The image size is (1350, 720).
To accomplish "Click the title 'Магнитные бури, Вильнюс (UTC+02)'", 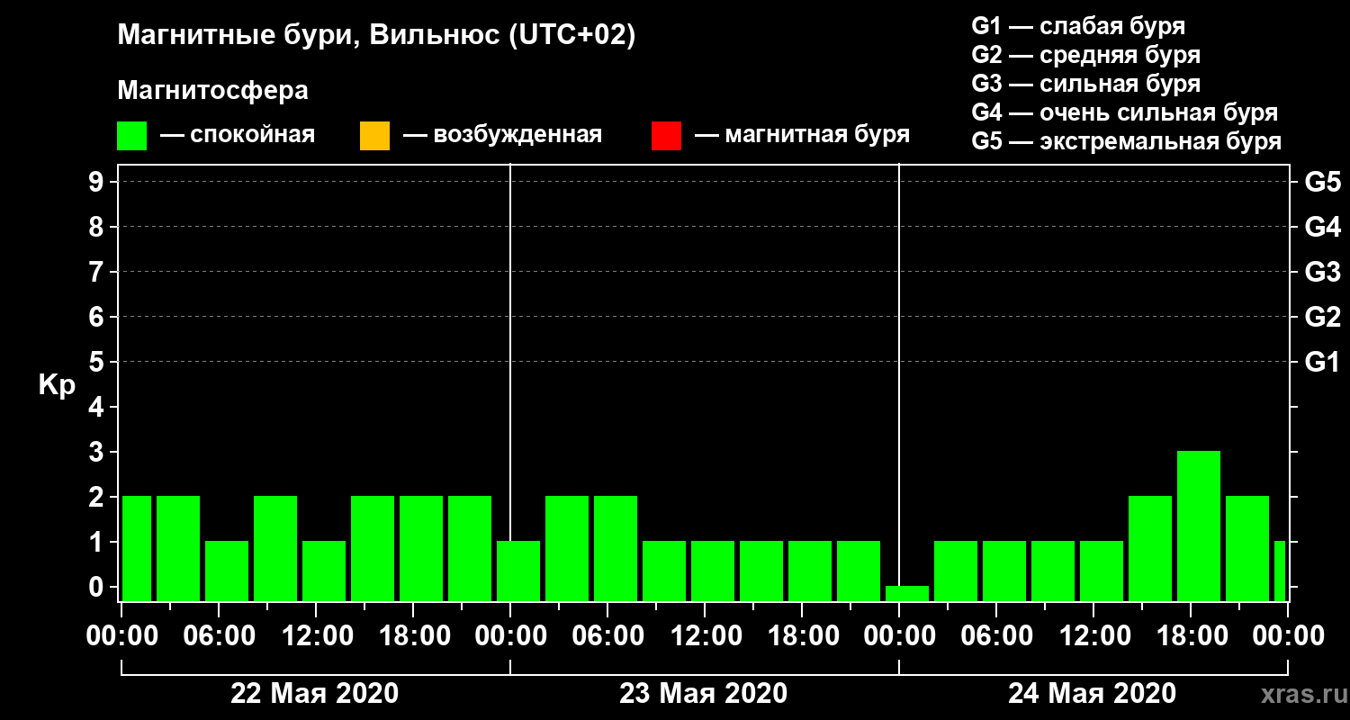I will point(377,37).
